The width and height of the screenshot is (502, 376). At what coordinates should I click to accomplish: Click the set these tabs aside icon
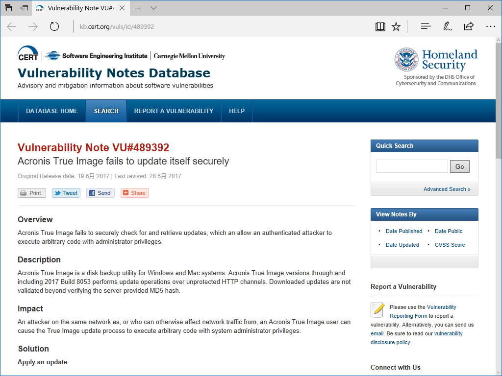click(24, 8)
